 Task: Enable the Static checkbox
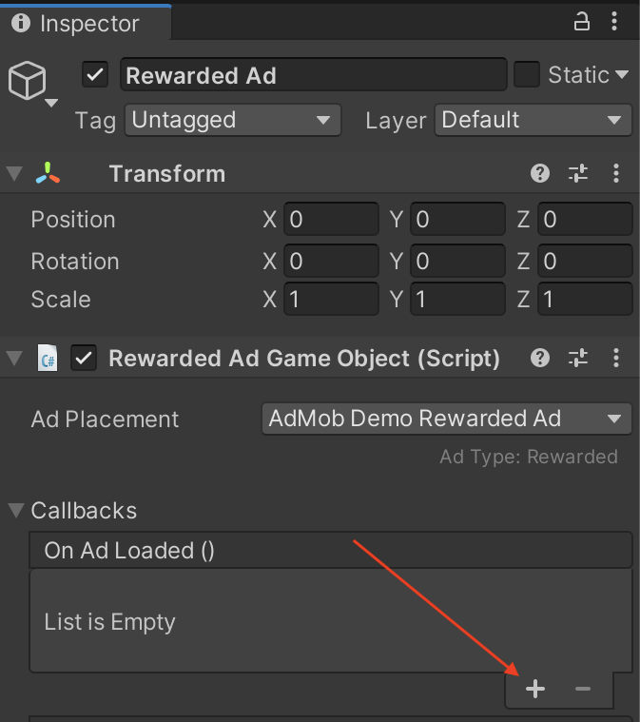[526, 75]
